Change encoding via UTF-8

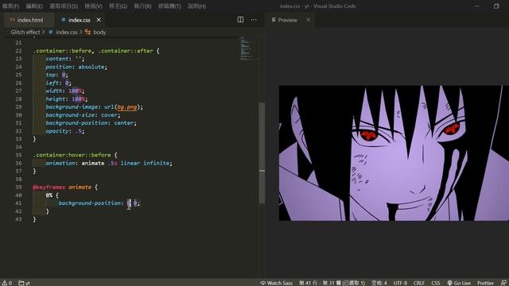(x=400, y=283)
